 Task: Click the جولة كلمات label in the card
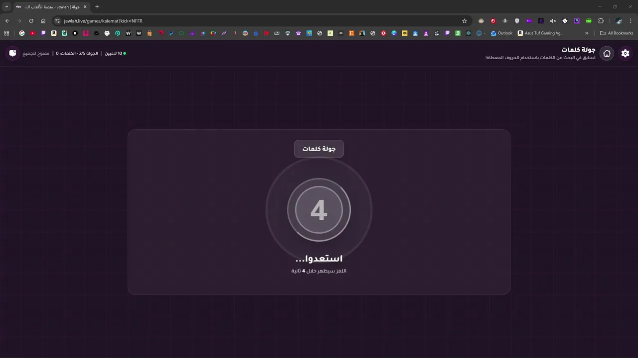tap(319, 149)
